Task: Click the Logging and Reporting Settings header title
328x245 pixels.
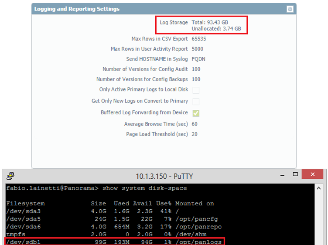Action: [x=77, y=9]
